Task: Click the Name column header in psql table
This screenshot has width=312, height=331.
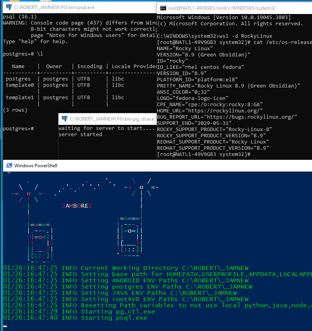Action: (x=18, y=66)
